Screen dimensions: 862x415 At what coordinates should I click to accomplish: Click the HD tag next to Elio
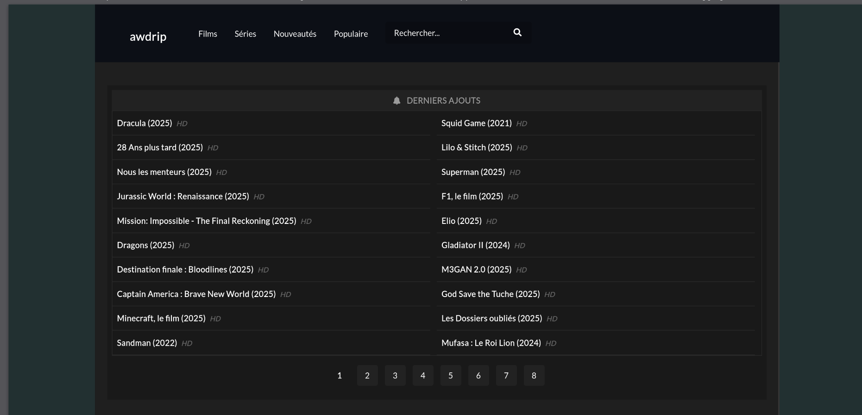point(491,221)
